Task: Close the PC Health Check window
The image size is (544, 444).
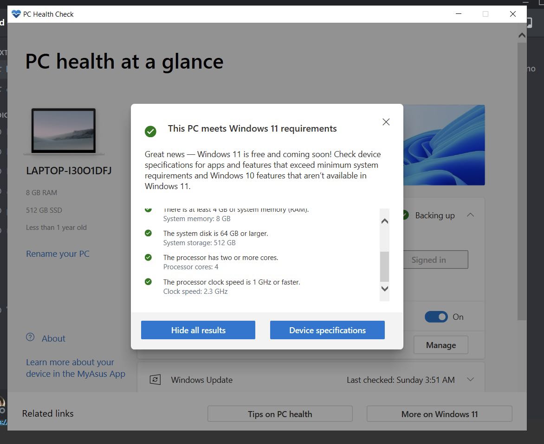Action: coord(513,14)
